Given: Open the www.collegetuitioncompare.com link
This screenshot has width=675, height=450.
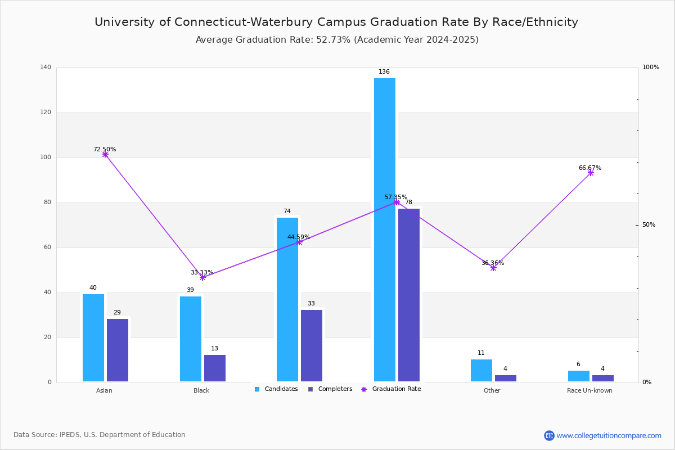Looking at the screenshot, I should coord(609,435).
